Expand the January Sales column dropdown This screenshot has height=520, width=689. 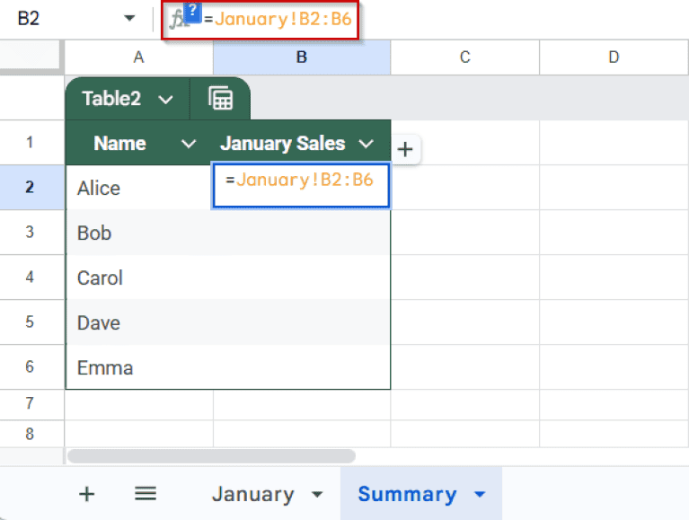pyautogui.click(x=366, y=144)
